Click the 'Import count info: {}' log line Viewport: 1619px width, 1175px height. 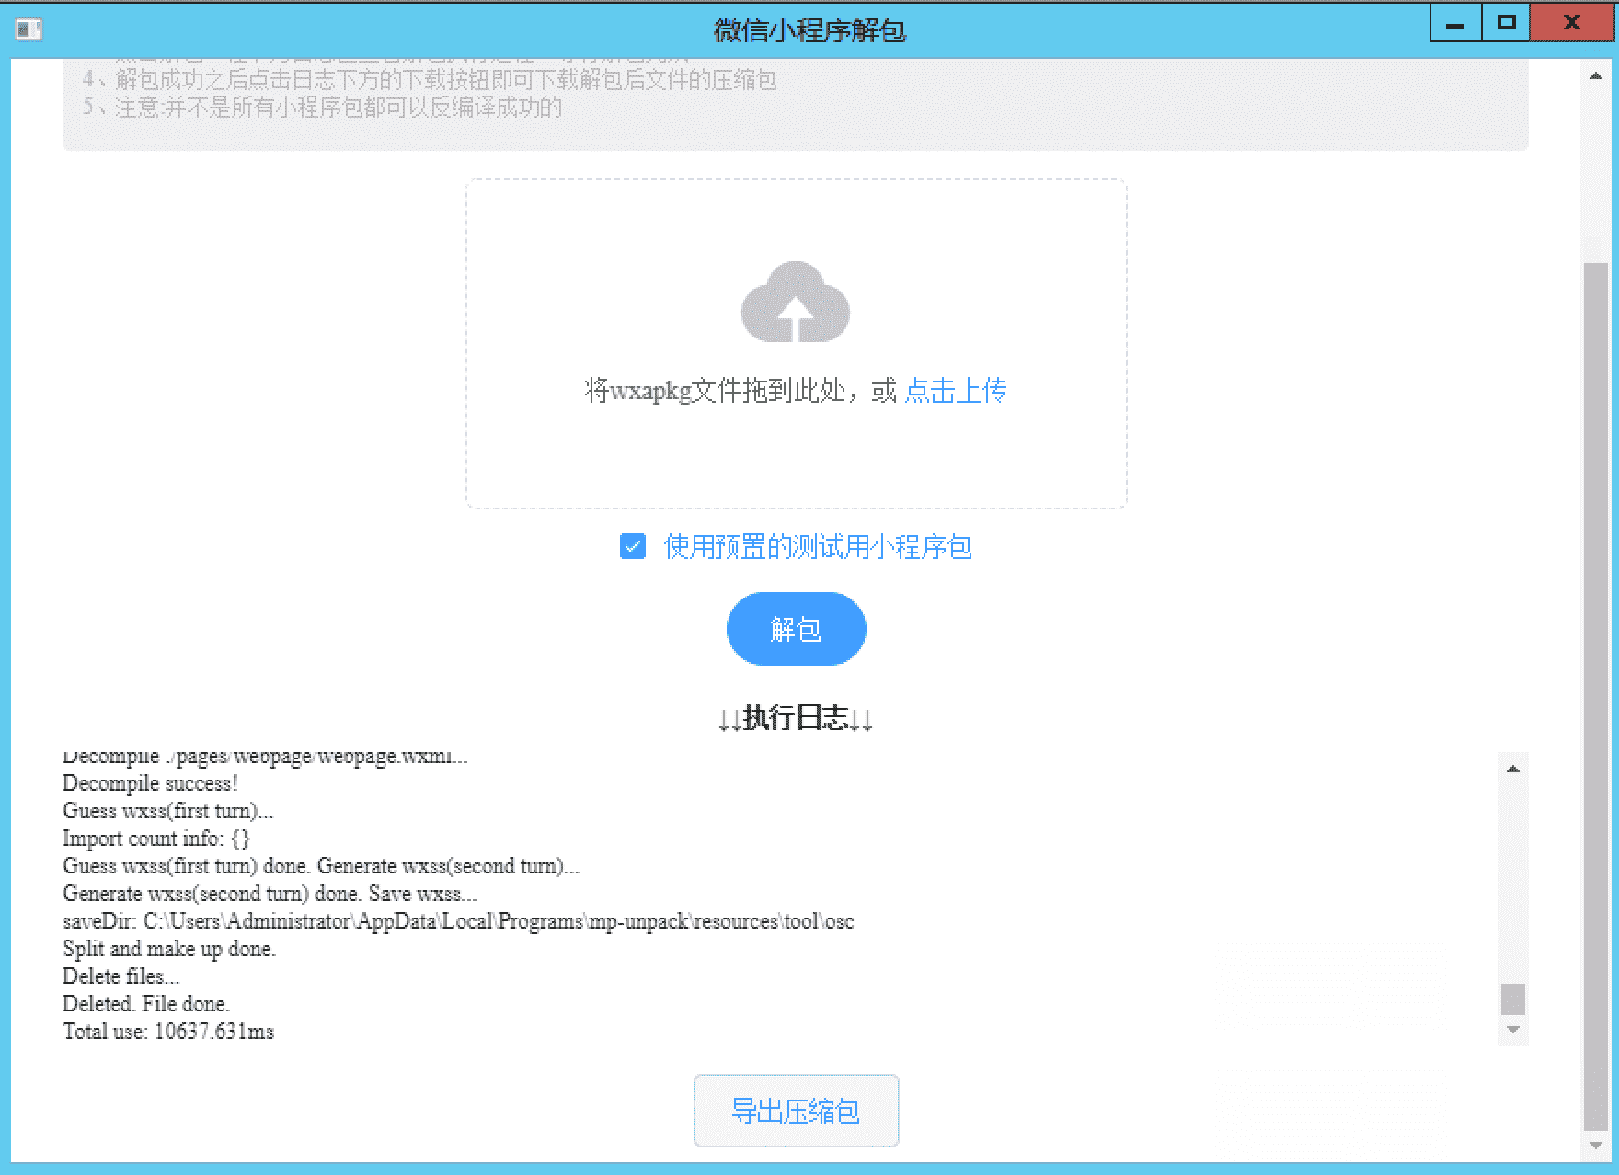click(156, 838)
